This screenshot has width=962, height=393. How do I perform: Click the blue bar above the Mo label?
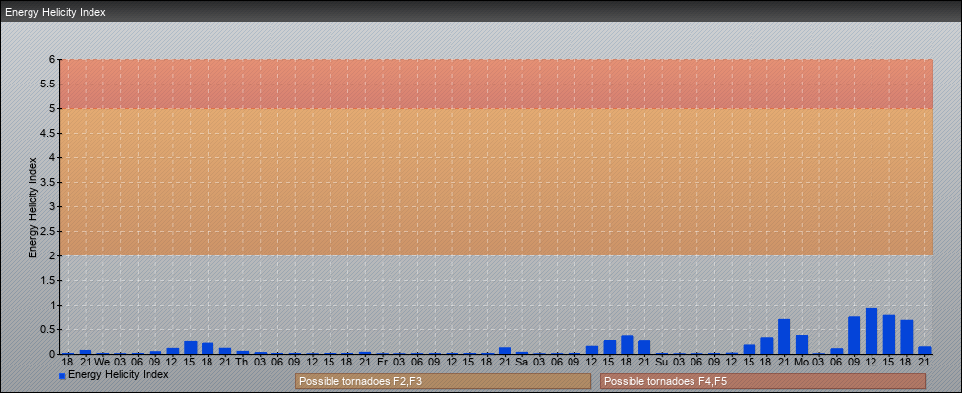click(802, 345)
